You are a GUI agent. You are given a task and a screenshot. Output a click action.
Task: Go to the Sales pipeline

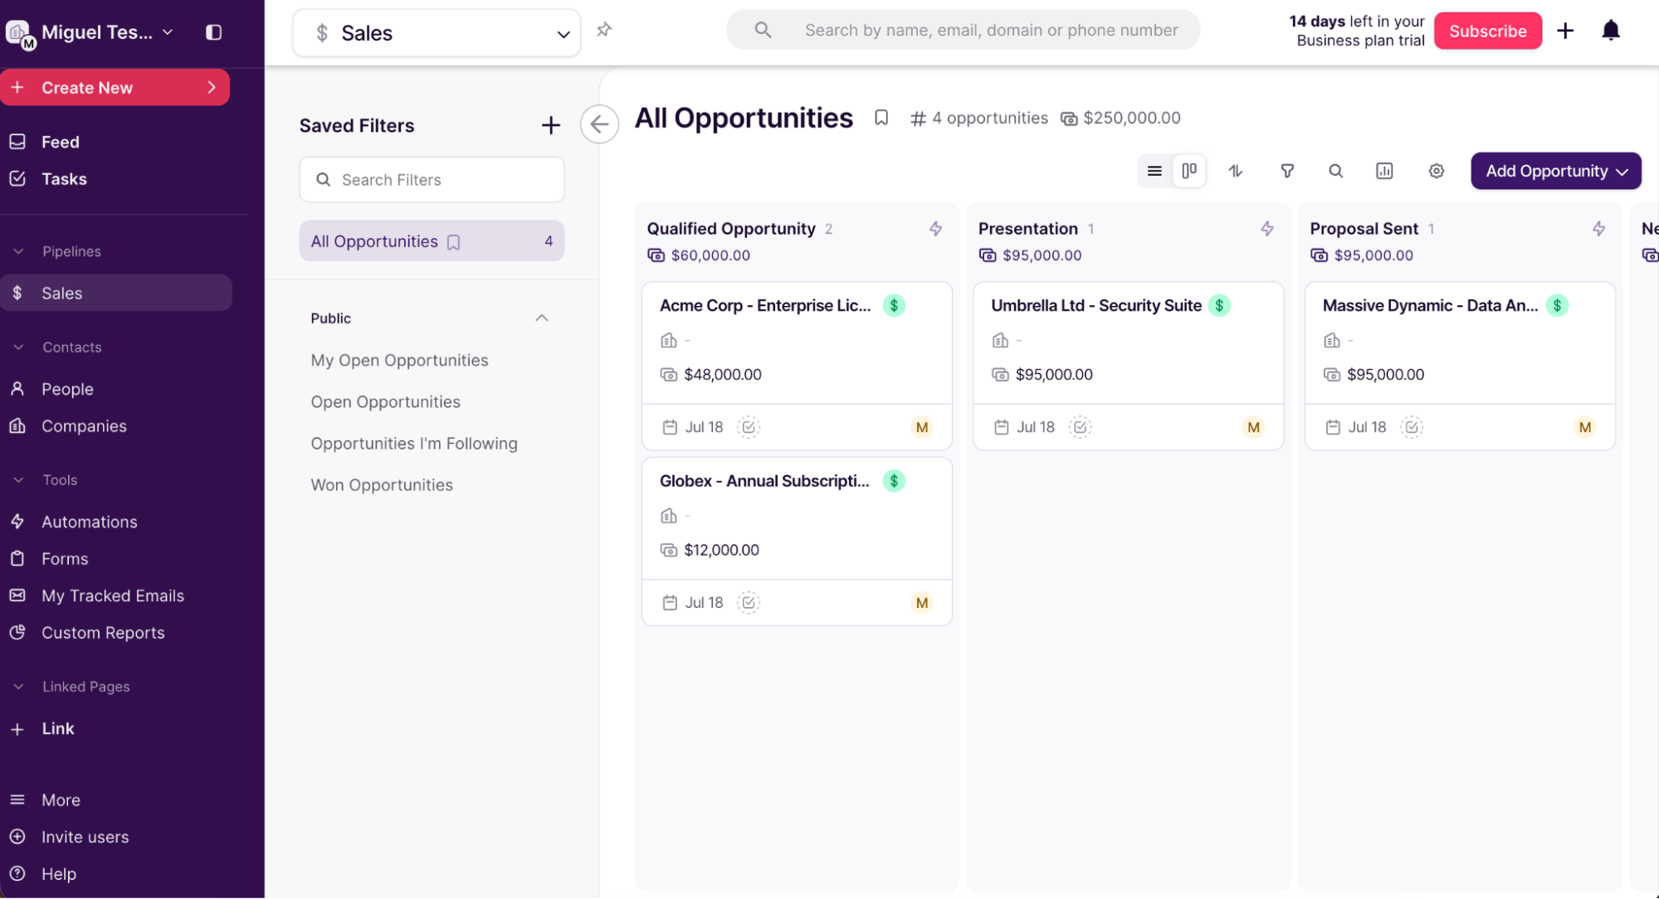(116, 293)
